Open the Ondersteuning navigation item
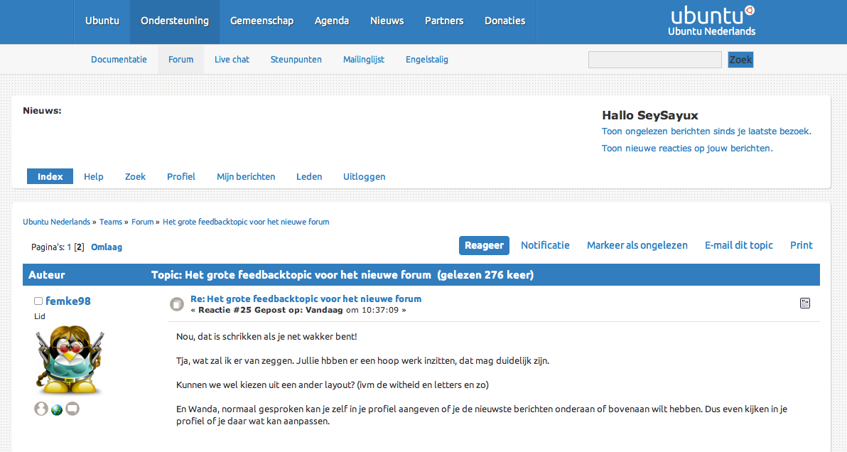Viewport: 847px width, 452px height. [x=175, y=21]
